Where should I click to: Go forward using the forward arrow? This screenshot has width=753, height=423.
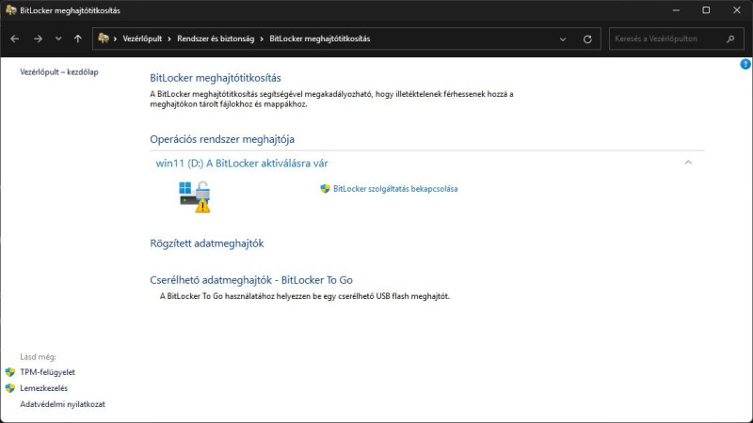tap(38, 39)
